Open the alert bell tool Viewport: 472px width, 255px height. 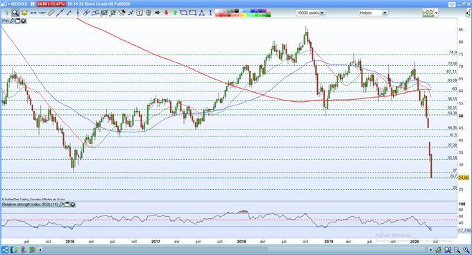pyautogui.click(x=24, y=12)
